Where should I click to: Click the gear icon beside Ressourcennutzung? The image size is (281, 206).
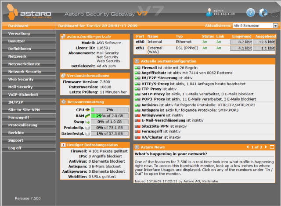point(64,102)
